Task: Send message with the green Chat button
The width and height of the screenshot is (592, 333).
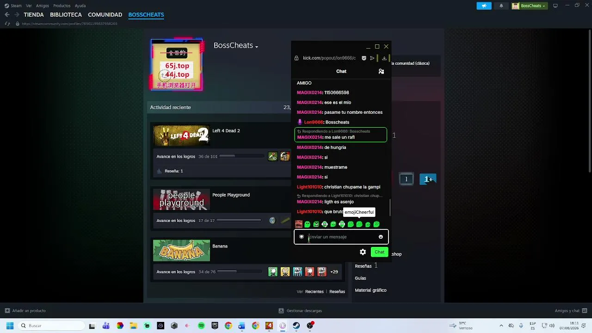Action: click(x=379, y=252)
